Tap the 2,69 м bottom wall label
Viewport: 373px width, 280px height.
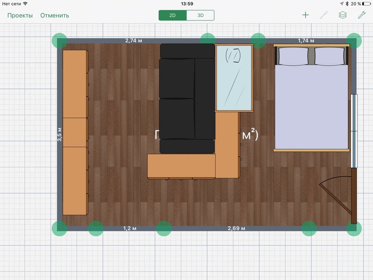236,228
